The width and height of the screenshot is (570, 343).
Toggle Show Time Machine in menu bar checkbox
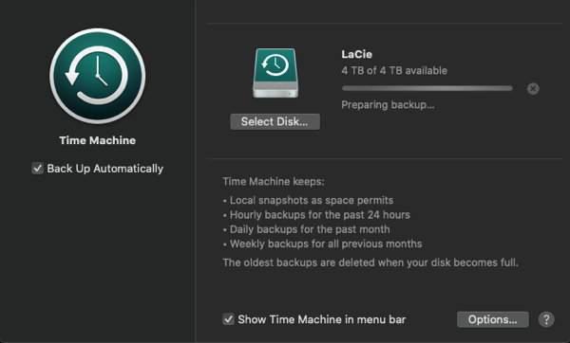(x=228, y=319)
